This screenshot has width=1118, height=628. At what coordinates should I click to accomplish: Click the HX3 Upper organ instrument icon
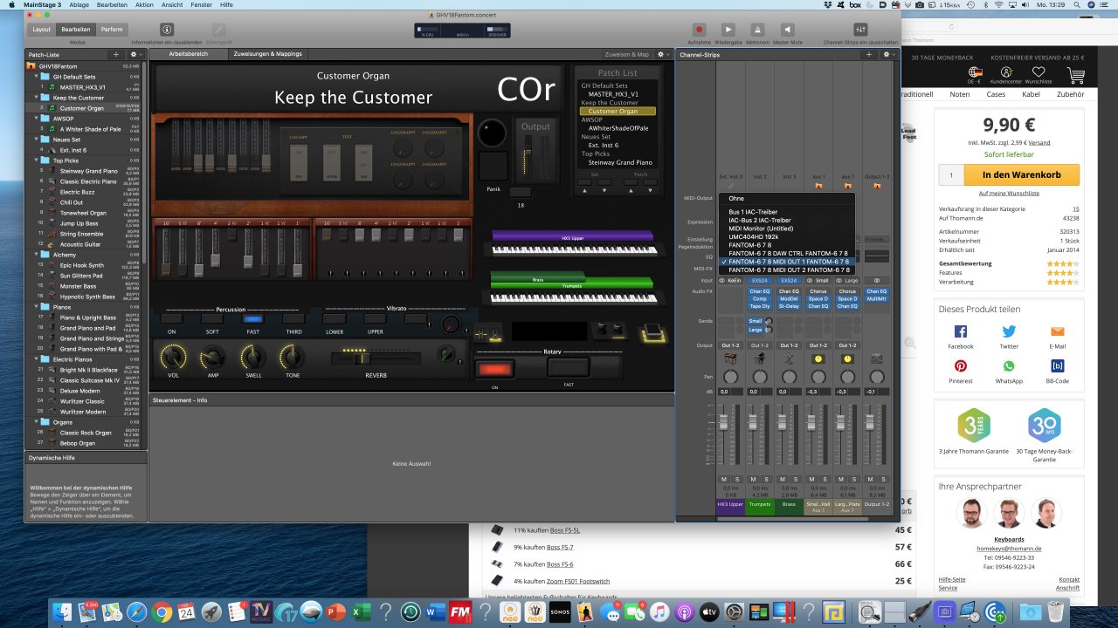coord(731,359)
